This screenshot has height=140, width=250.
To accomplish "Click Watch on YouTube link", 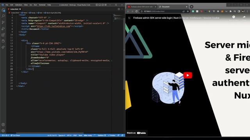I will 136,133.
